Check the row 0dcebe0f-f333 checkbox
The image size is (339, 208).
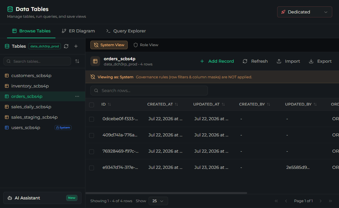coord(92,119)
